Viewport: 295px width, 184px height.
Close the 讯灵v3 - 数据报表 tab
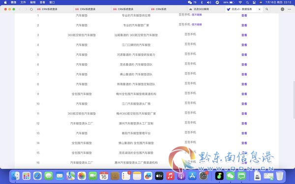[x=260, y=9]
